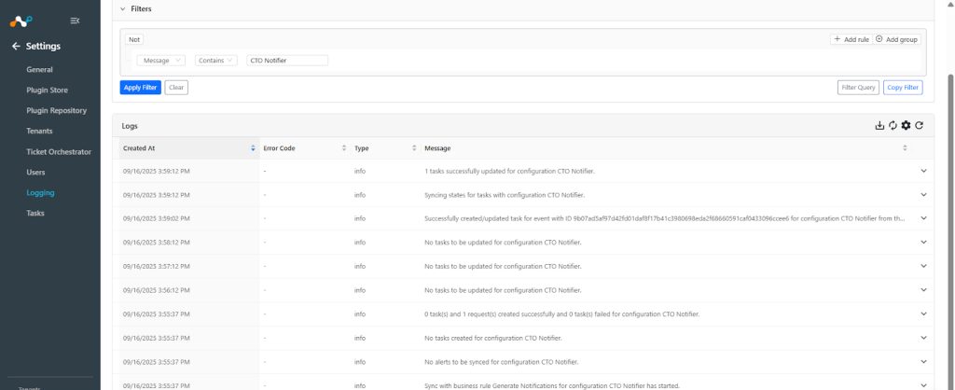Sort by Message column arrows
The width and height of the screenshot is (955, 390).
click(x=905, y=148)
